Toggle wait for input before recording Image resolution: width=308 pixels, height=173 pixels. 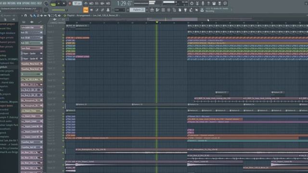91,3
